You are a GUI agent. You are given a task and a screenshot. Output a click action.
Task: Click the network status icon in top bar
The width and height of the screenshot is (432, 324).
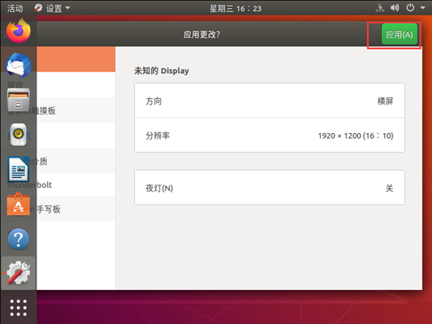click(380, 8)
